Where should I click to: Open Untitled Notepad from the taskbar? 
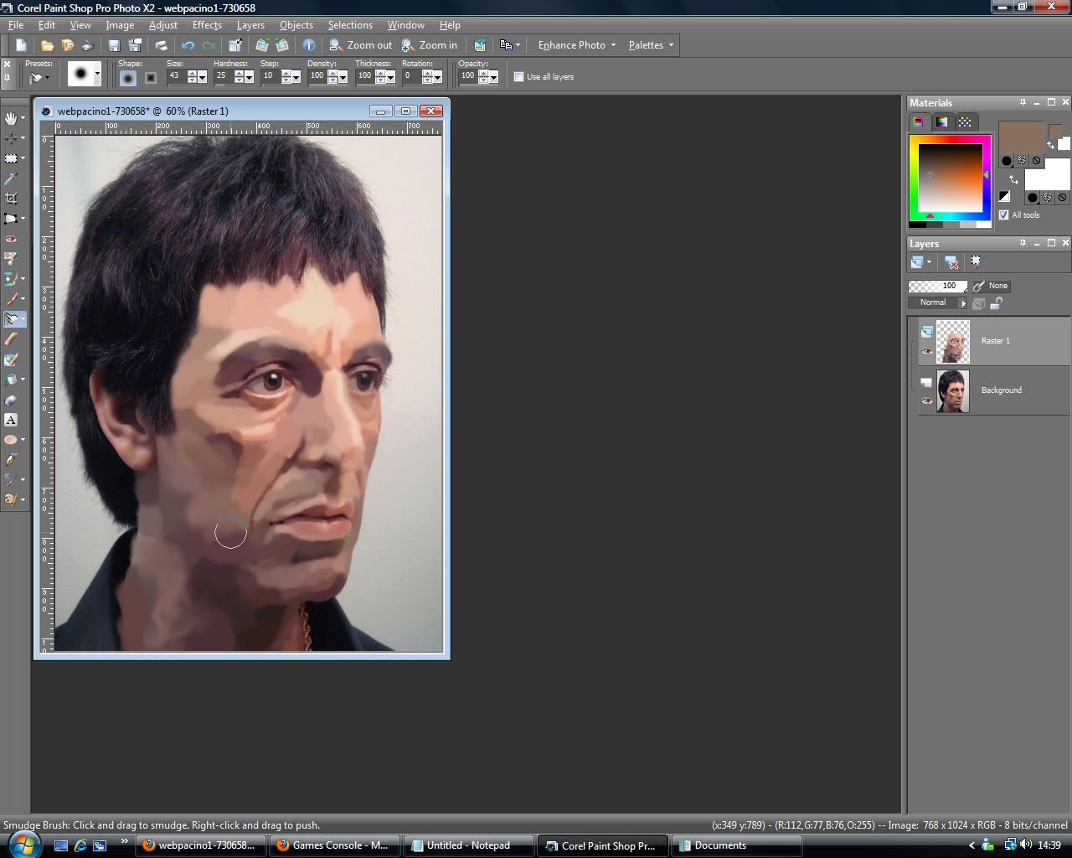click(468, 845)
